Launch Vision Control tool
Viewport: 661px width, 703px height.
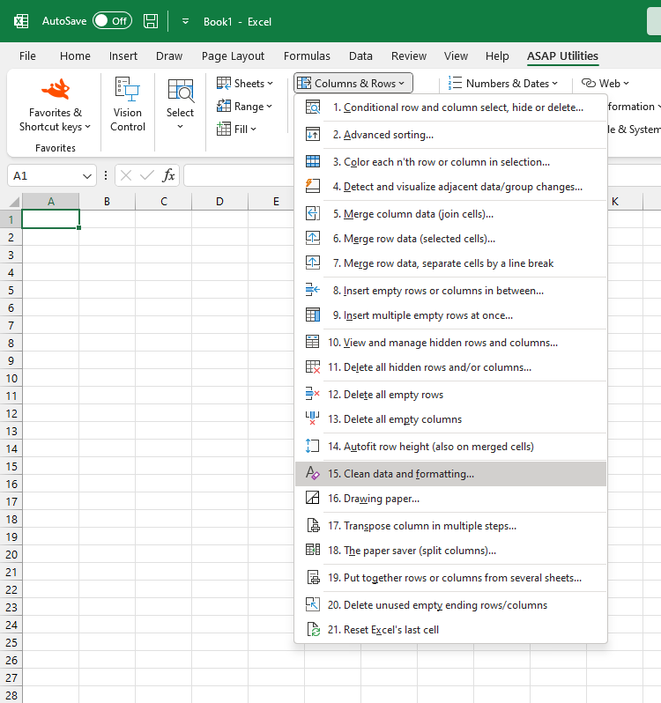click(x=128, y=105)
